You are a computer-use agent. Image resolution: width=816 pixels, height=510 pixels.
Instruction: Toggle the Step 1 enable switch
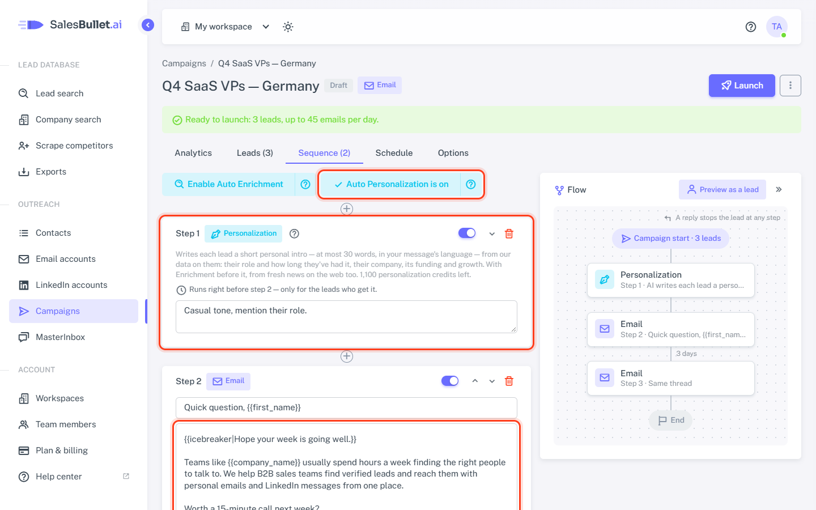click(467, 233)
